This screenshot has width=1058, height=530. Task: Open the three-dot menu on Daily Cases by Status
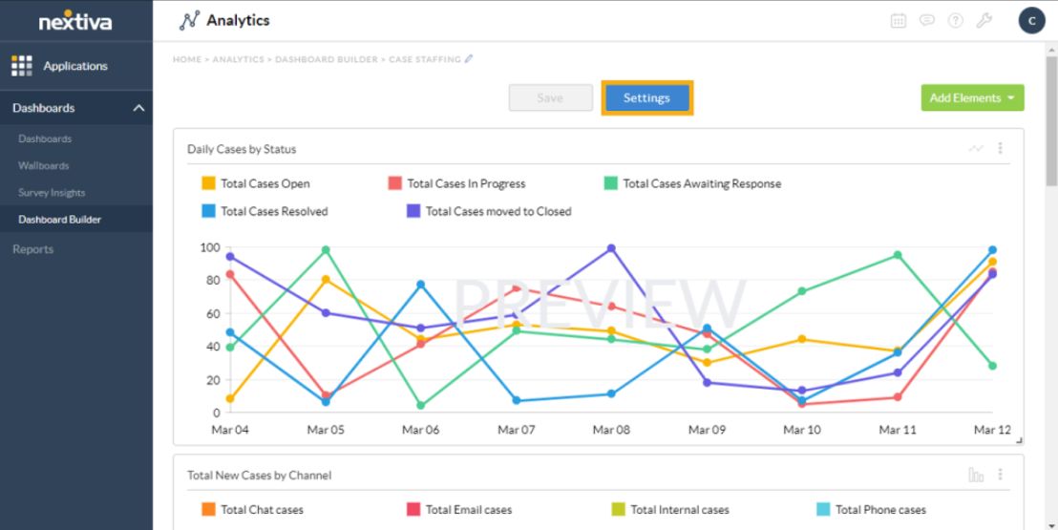[1001, 149]
